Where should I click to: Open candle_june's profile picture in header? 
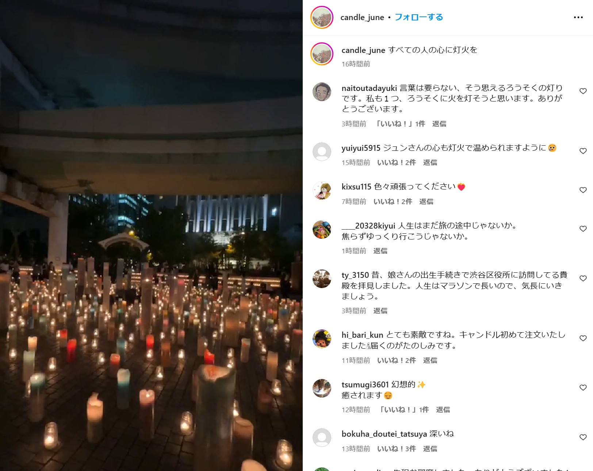point(322,17)
